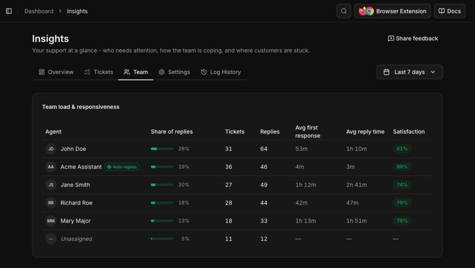Screen dimensions: 475x268
Task: Select the Mary Major name
Action: click(76, 221)
